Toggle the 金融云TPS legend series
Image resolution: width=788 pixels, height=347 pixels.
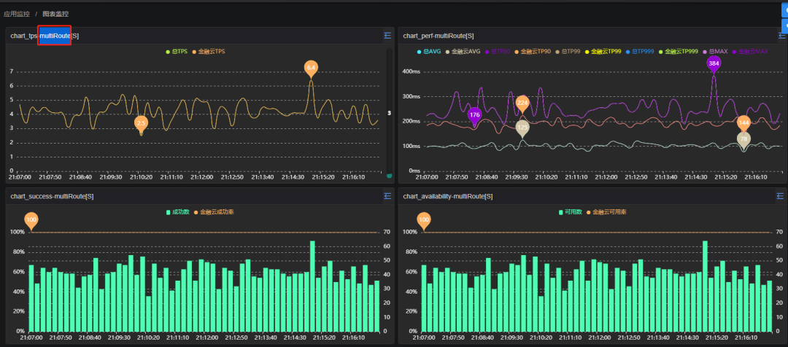click(208, 51)
